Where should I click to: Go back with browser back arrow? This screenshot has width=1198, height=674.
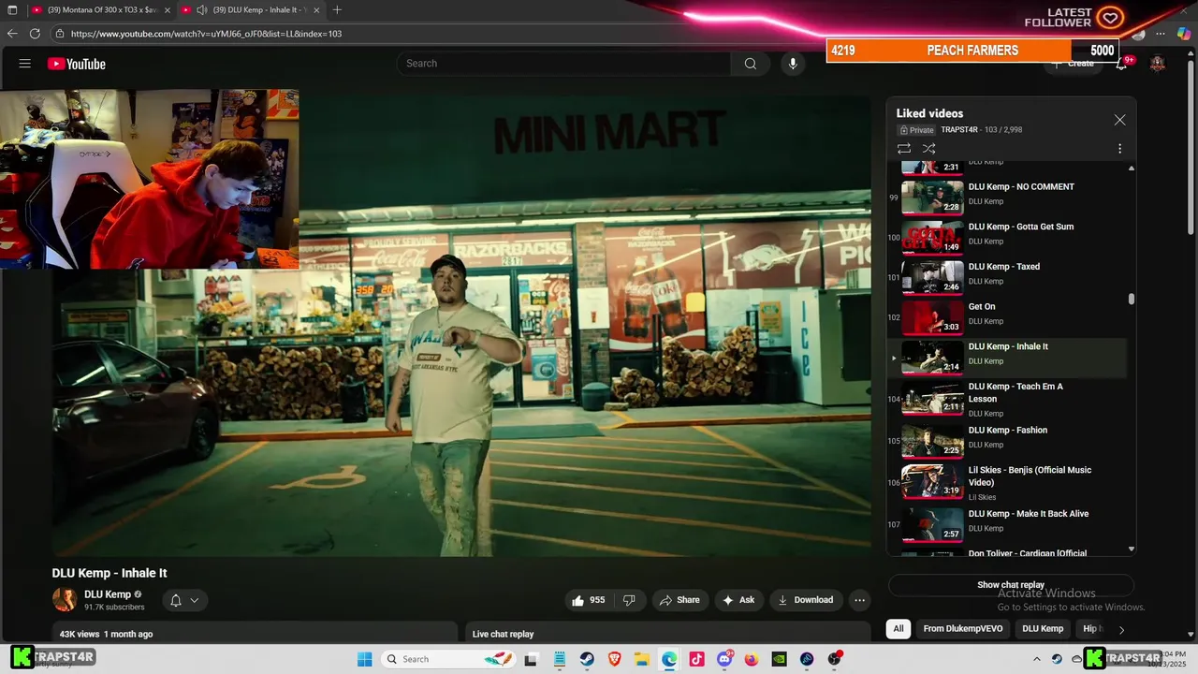12,34
